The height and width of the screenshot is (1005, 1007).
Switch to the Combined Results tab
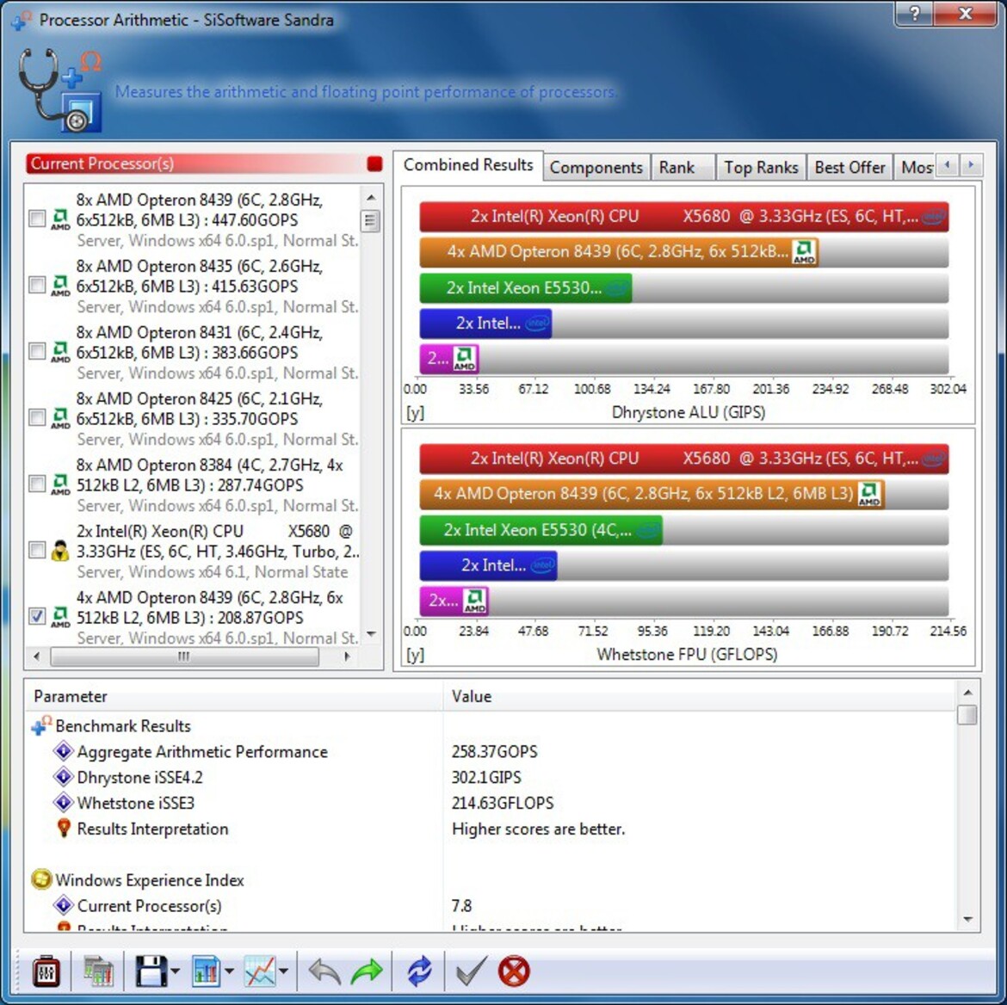[468, 165]
